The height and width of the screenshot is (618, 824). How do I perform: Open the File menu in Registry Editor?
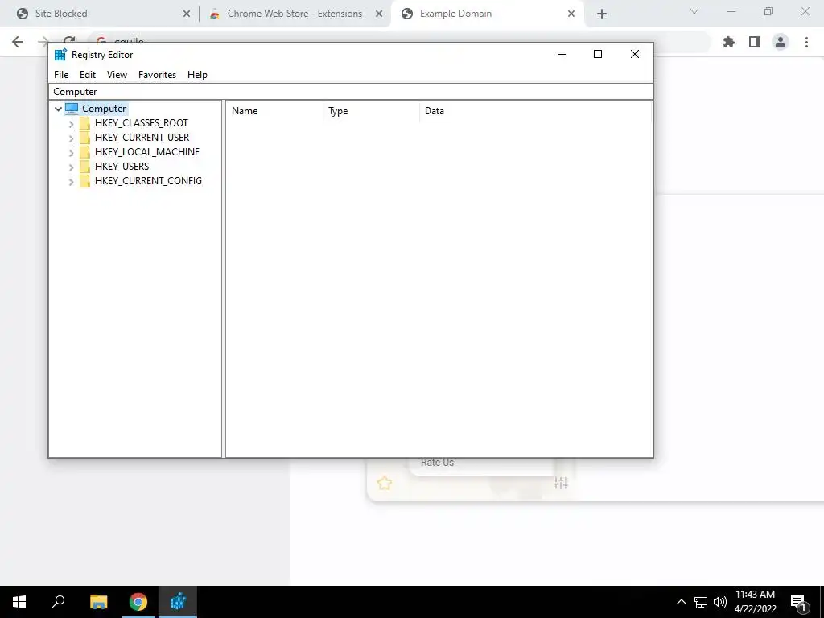(x=61, y=75)
